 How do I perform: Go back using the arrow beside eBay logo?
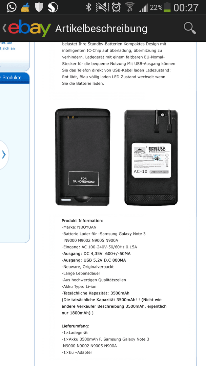[4, 28]
